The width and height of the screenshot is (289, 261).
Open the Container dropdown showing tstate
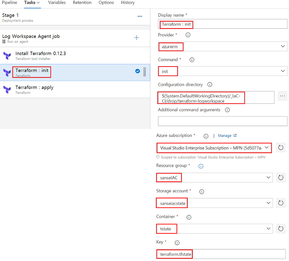click(x=215, y=229)
